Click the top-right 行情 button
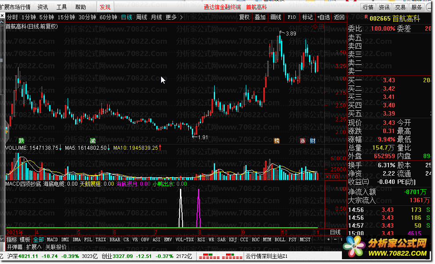435x264 pixels. (x=368, y=7)
